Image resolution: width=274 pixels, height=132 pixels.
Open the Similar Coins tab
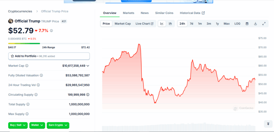(164, 13)
